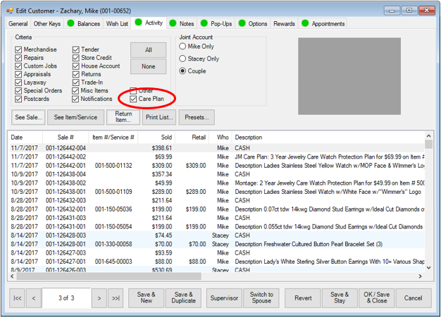The height and width of the screenshot is (318, 441).
Task: Jump to last customer record
Action: point(116,298)
